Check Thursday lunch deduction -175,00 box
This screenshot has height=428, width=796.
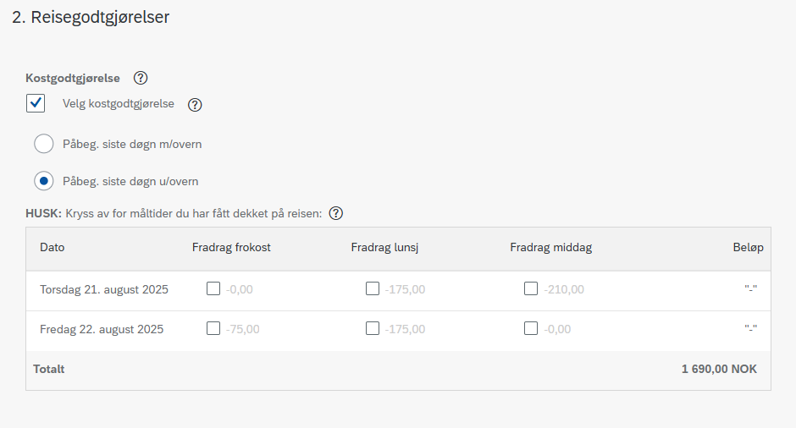[x=372, y=288]
